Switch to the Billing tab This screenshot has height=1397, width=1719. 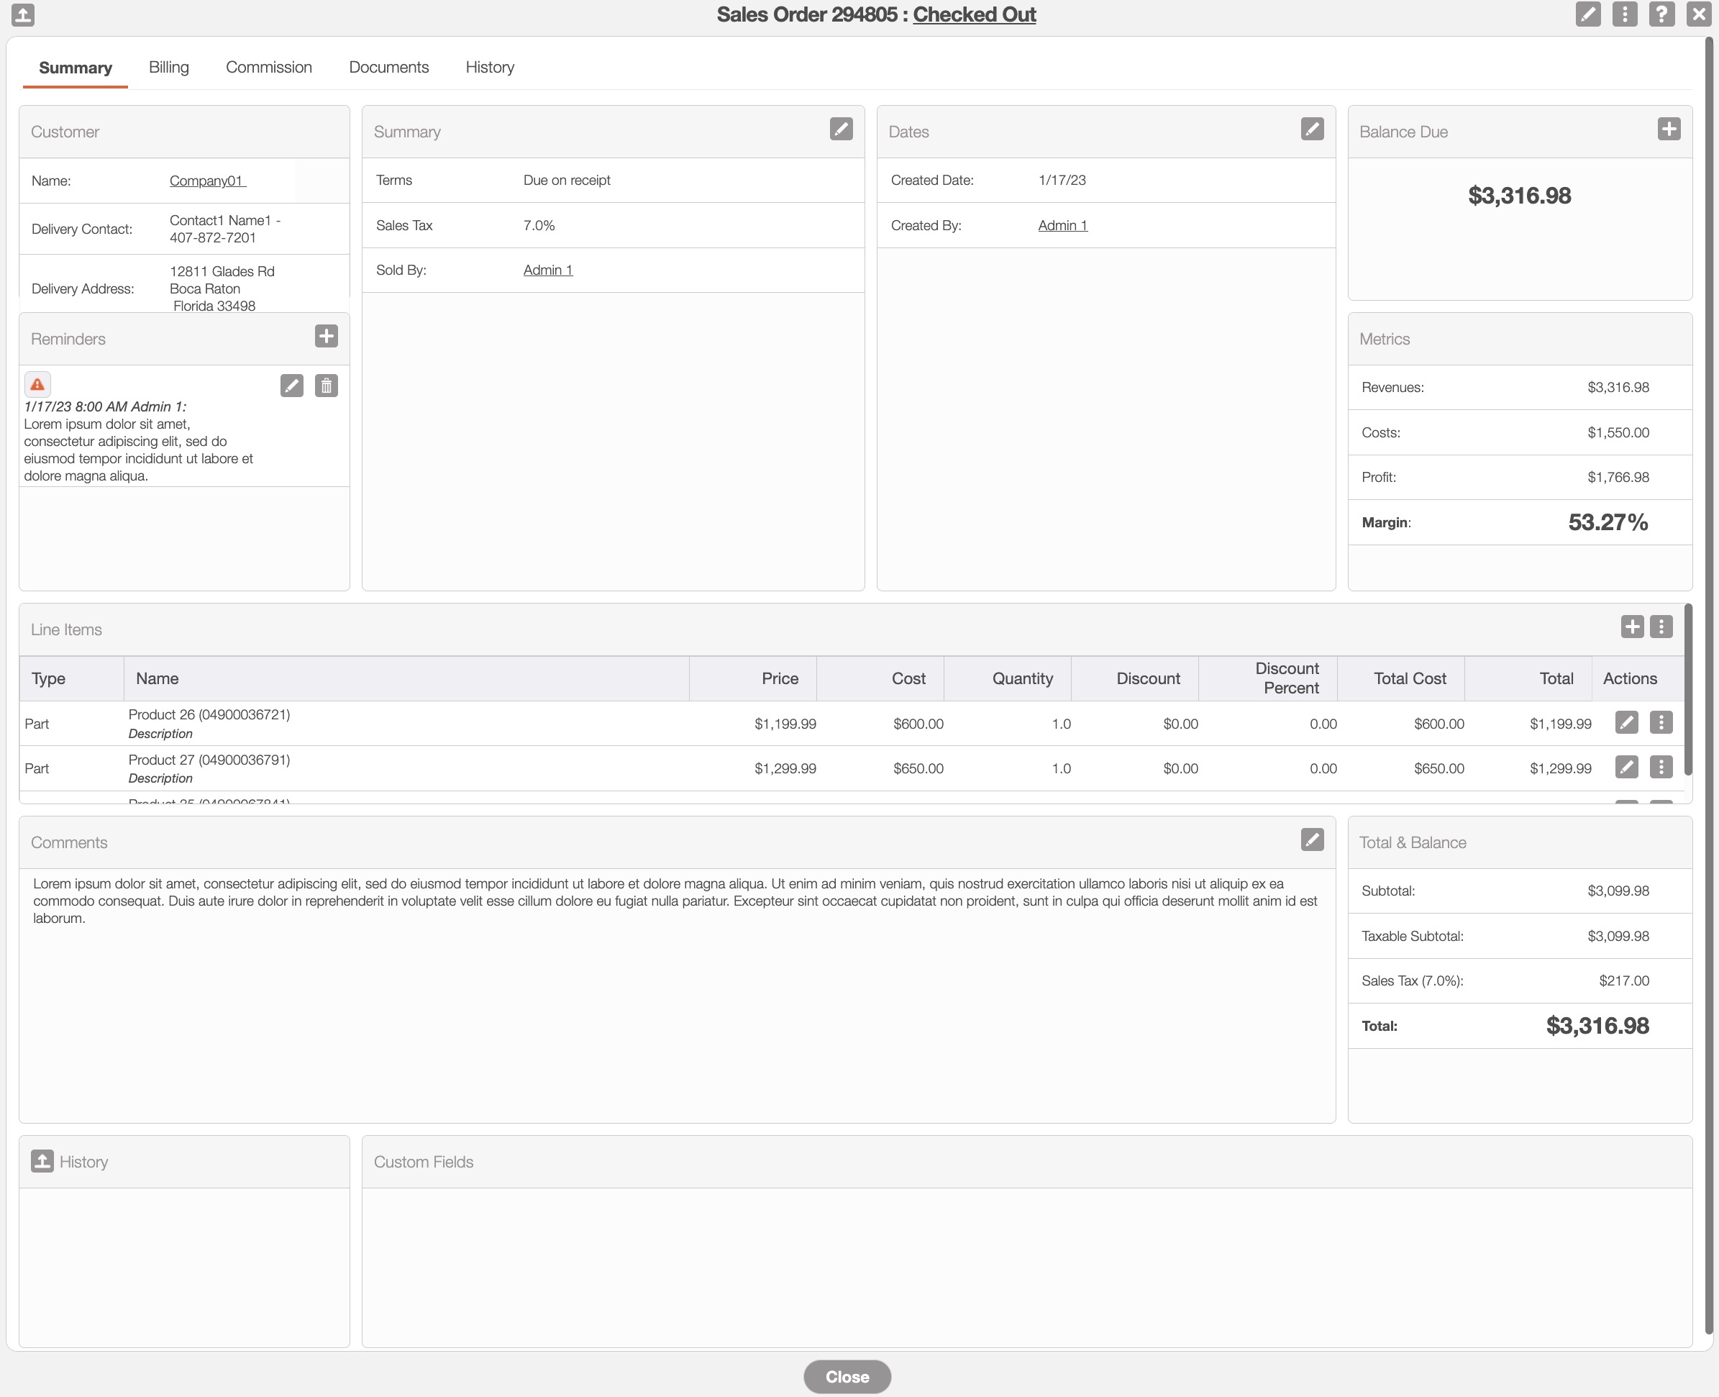pos(168,68)
